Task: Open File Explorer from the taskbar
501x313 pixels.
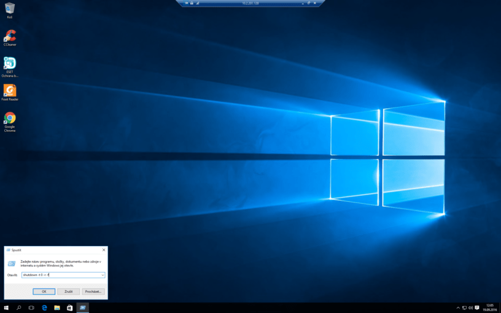Action: 57,308
